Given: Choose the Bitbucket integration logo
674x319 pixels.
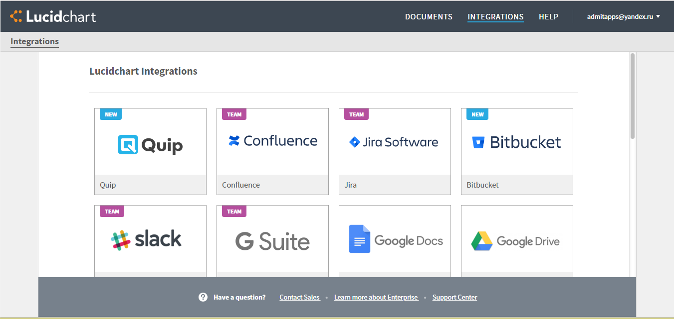Looking at the screenshot, I should tap(516, 142).
